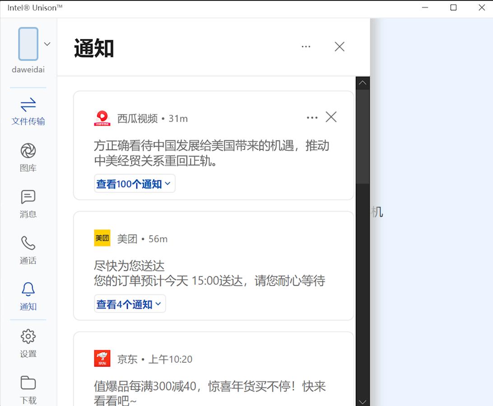Open the notifications panel options menu

point(306,47)
